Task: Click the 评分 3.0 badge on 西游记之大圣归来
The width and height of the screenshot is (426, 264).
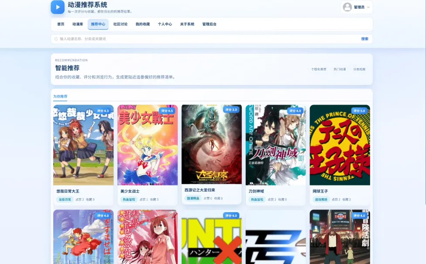Action: (231, 110)
